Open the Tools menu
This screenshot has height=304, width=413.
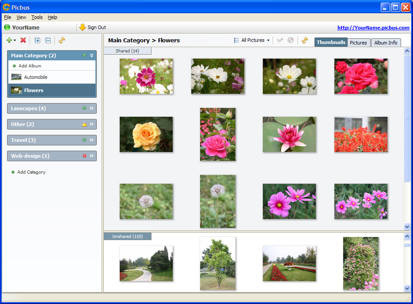(x=37, y=17)
